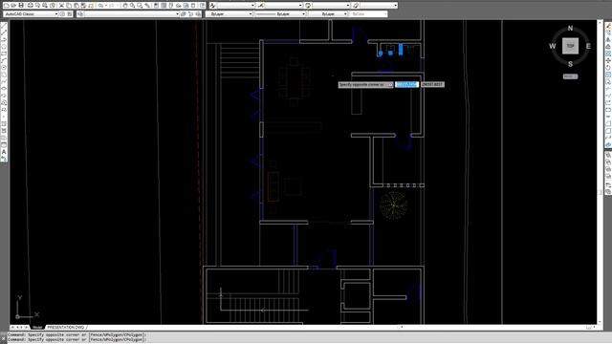Open the dimension style dropdown
The height and width of the screenshot is (344, 612).
coord(284,6)
